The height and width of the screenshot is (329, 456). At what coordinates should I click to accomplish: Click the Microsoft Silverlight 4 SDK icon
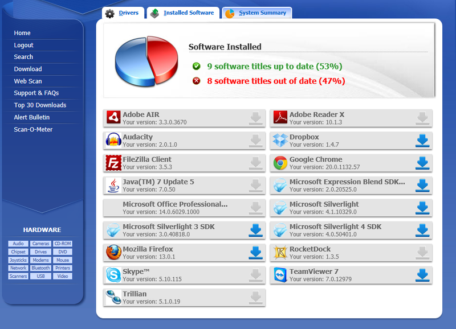pyautogui.click(x=280, y=230)
